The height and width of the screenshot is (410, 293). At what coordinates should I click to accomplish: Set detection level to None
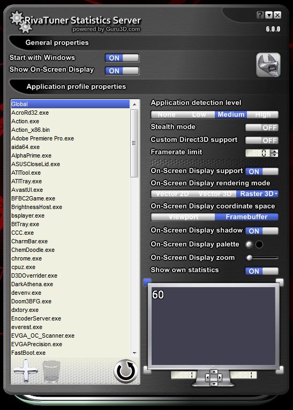pos(167,115)
